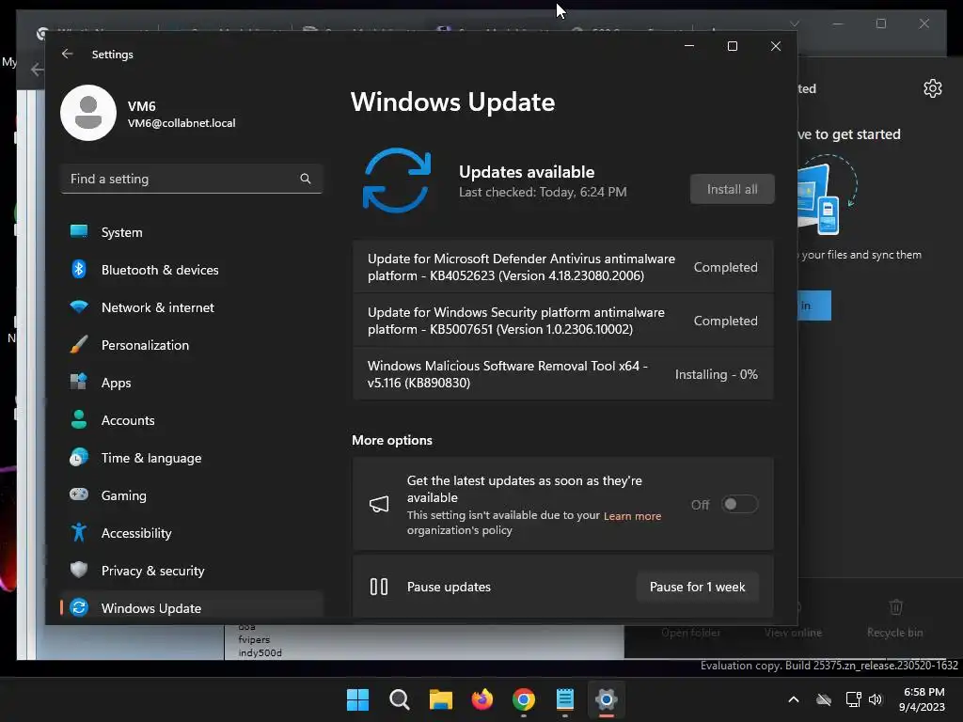Click VM6@collabnet.local account email

coord(182,123)
